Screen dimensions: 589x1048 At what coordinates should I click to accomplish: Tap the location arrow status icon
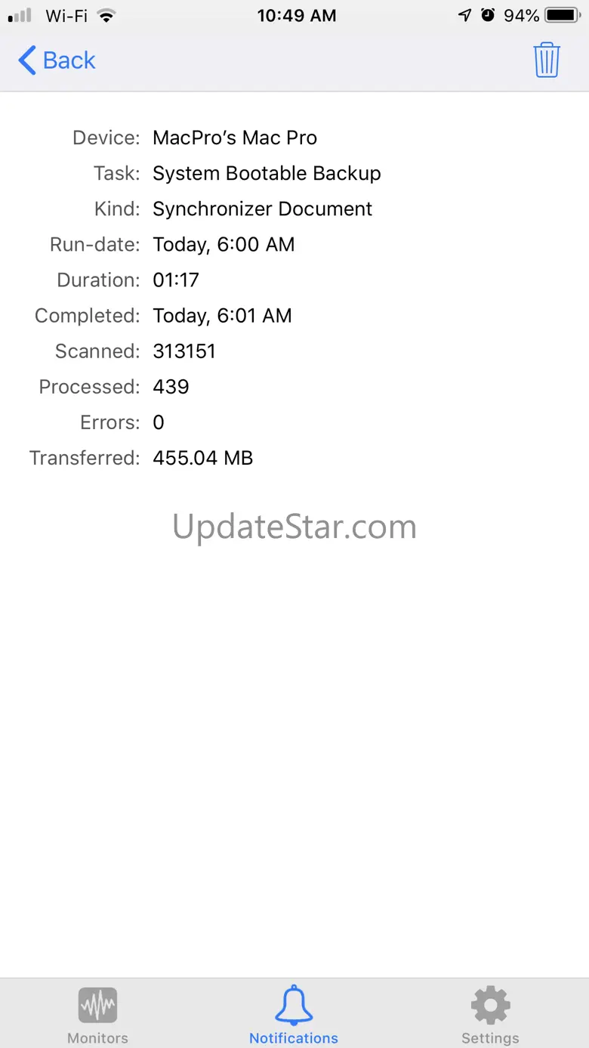coord(465,15)
